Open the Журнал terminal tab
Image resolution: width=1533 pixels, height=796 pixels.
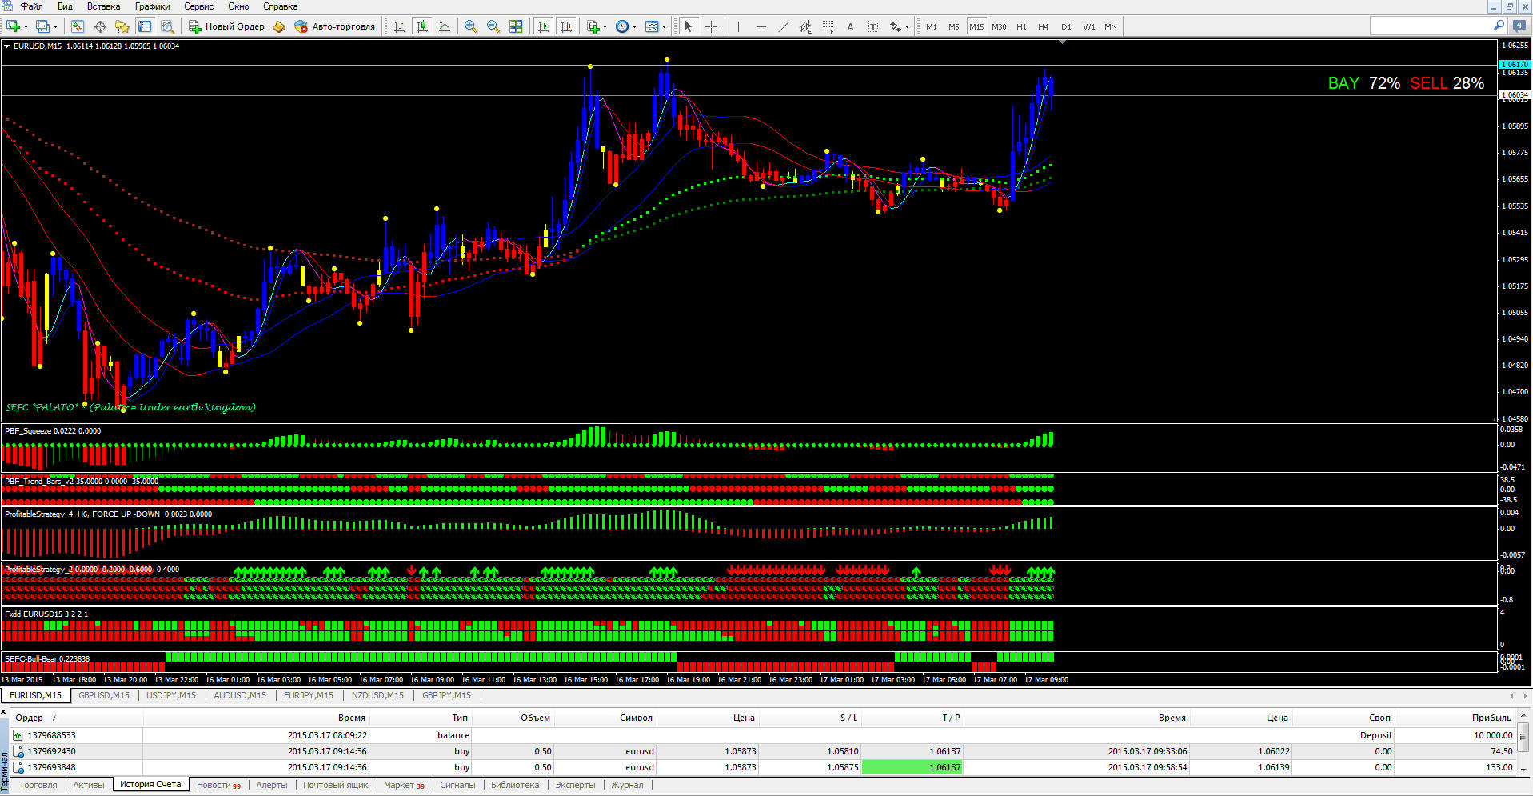pyautogui.click(x=627, y=785)
